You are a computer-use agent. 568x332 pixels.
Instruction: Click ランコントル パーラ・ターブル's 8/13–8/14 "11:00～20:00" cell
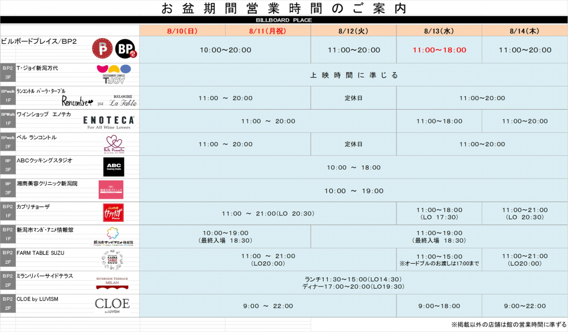click(482, 98)
